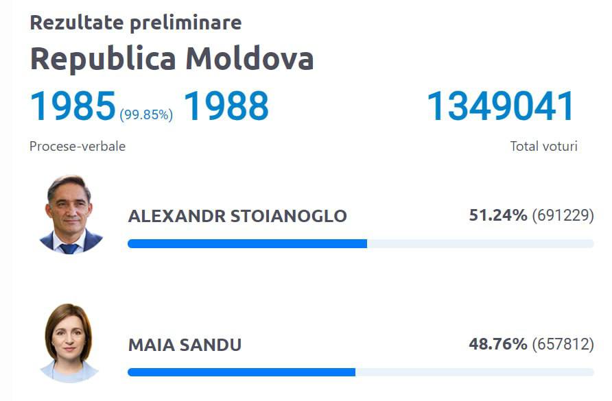Click the Procese-verbale label

(78, 146)
